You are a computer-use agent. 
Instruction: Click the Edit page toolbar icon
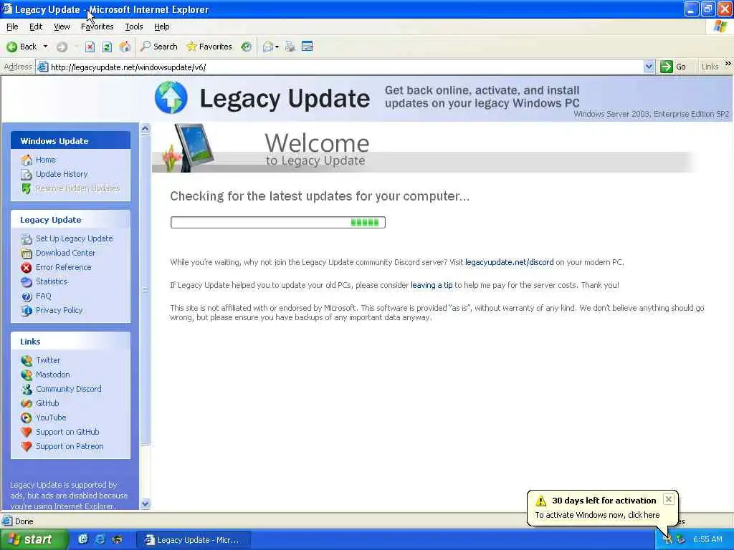(x=308, y=47)
